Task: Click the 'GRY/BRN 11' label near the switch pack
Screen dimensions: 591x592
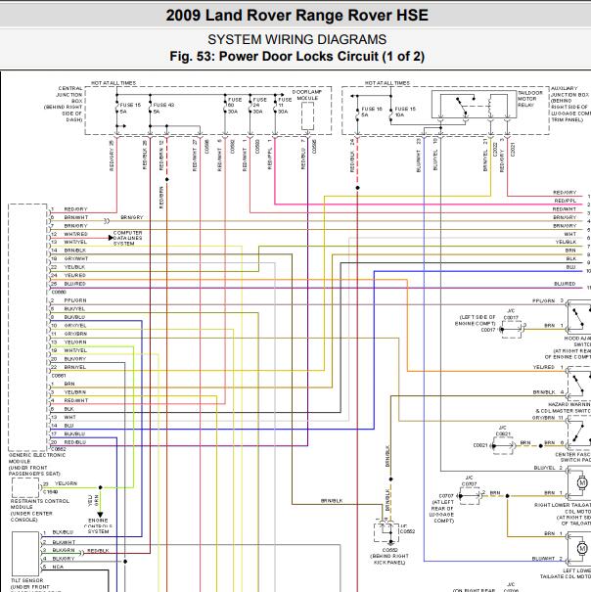Action: point(548,418)
